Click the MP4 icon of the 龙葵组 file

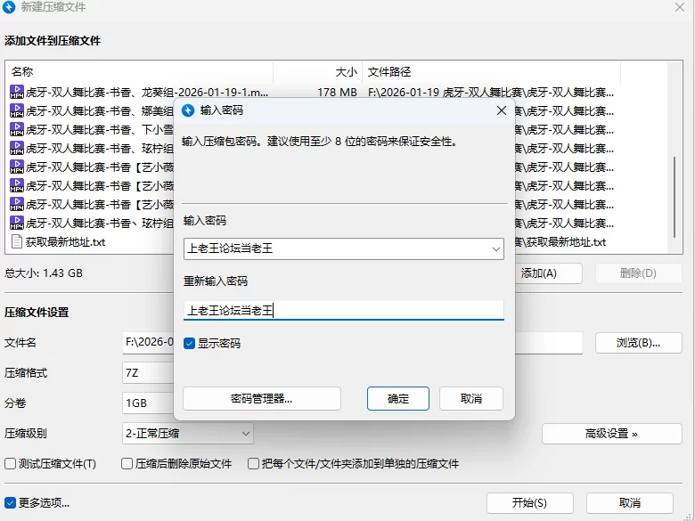click(x=17, y=91)
